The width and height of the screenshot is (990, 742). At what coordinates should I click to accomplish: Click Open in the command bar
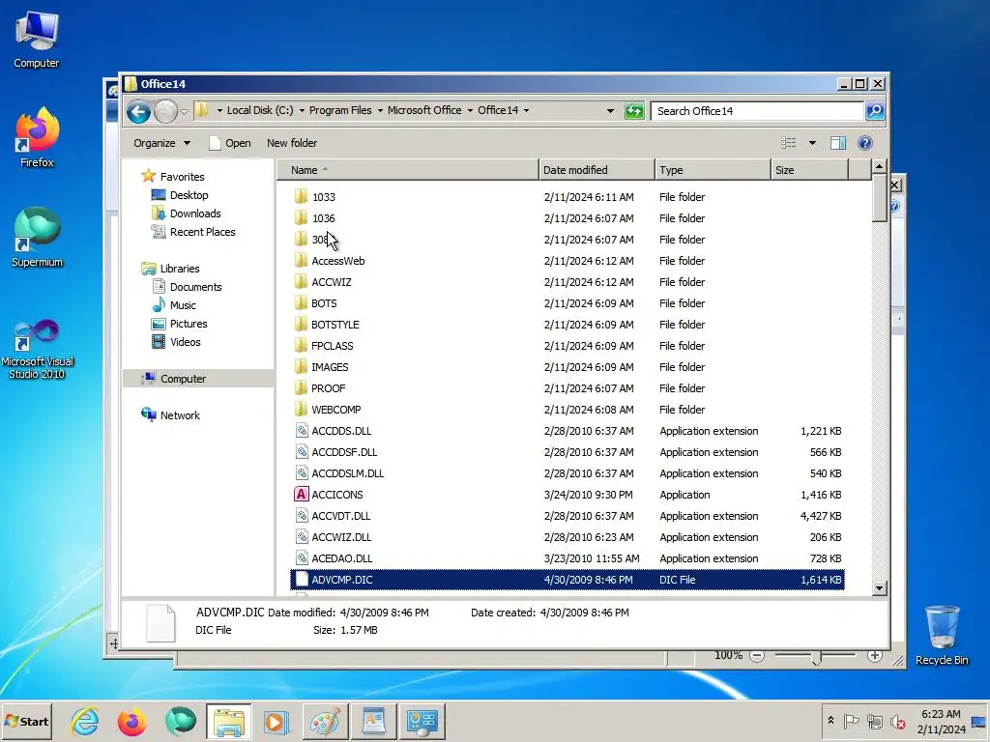tap(230, 143)
